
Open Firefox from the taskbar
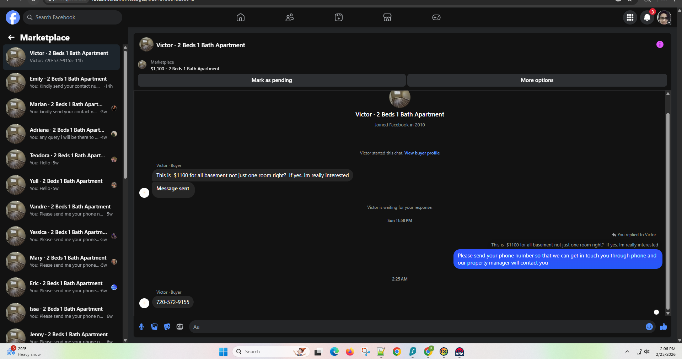(350, 352)
